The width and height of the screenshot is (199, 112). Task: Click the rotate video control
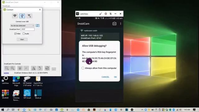click(40, 68)
